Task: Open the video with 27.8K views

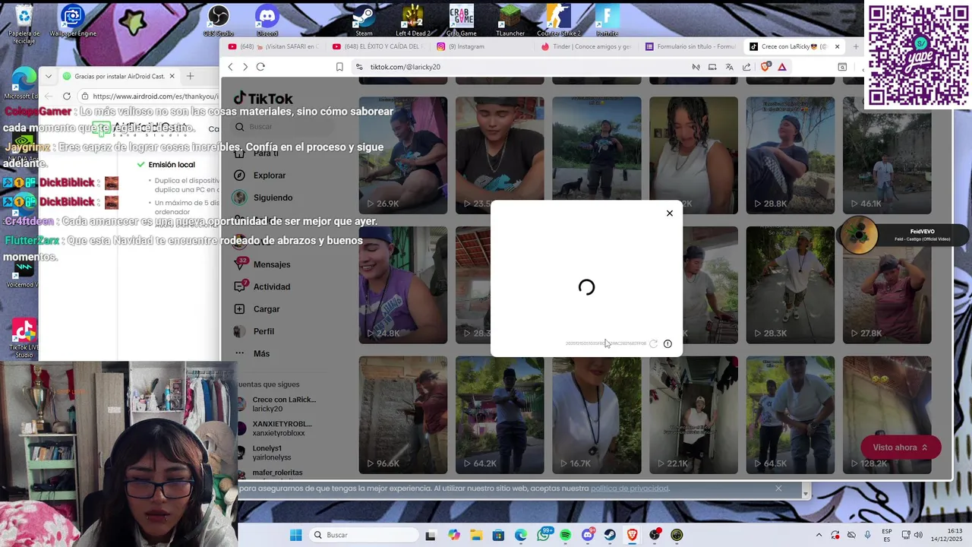Action: pos(887,285)
